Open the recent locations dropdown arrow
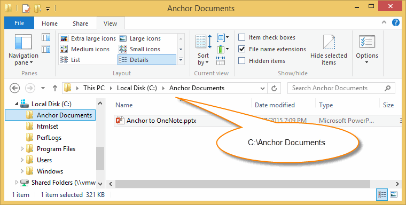The width and height of the screenshot is (406, 205). [43, 89]
